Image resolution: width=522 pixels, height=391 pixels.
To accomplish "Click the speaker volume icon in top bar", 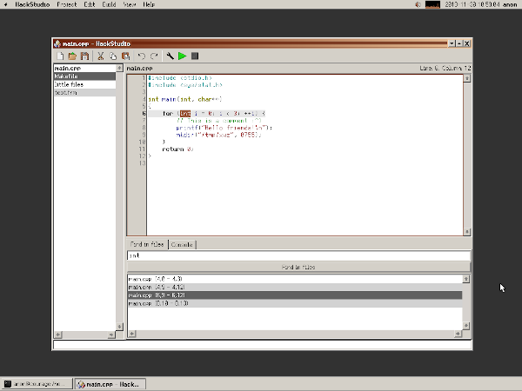I will [418, 4].
